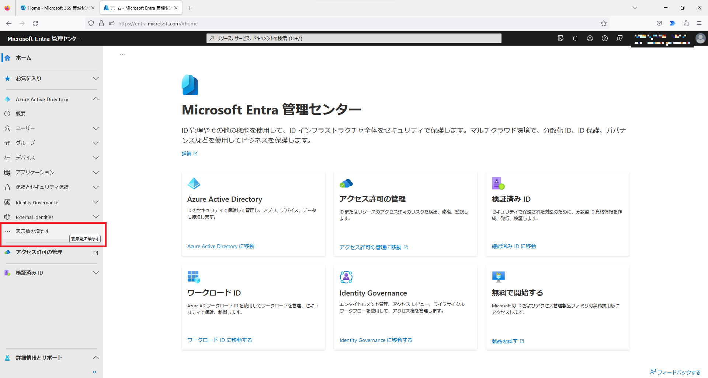
Task: Click the browser back arrow
Action: (9, 23)
